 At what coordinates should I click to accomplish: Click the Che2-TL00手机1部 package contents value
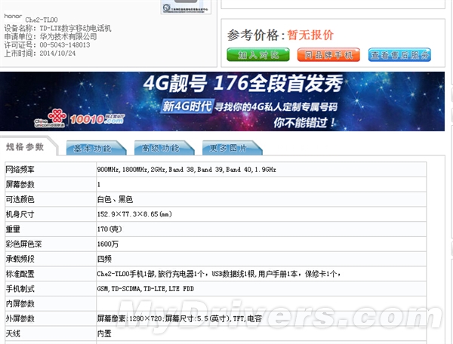219,274
